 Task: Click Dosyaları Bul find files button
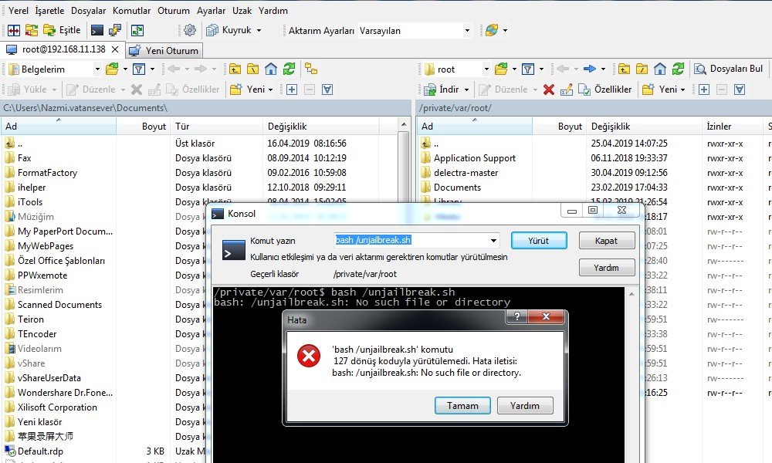(729, 69)
